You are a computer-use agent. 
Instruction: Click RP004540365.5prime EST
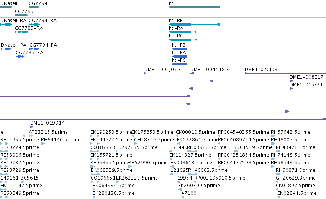coord(219,136)
